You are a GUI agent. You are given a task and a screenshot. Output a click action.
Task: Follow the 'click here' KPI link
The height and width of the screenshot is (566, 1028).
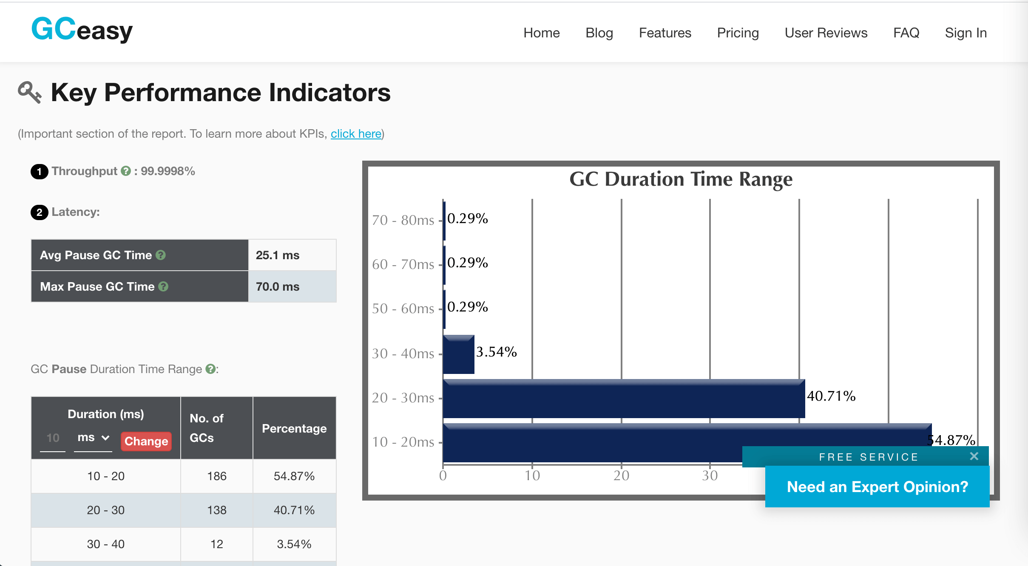356,134
